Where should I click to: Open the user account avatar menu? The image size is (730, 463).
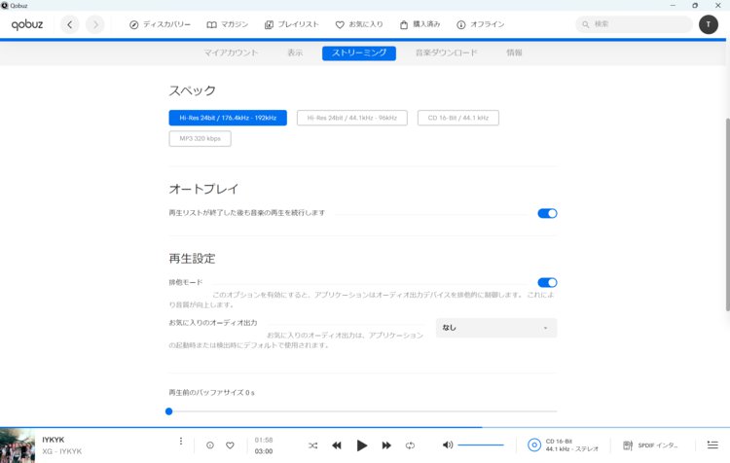(708, 24)
